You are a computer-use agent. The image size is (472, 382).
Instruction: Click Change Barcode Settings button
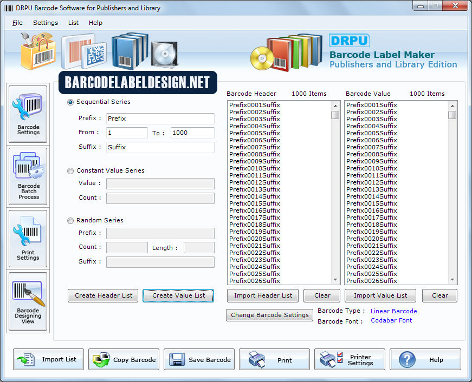(x=269, y=315)
